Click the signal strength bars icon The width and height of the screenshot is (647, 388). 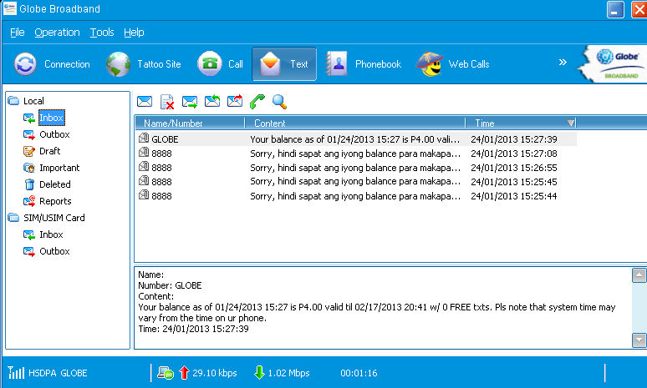(16, 372)
